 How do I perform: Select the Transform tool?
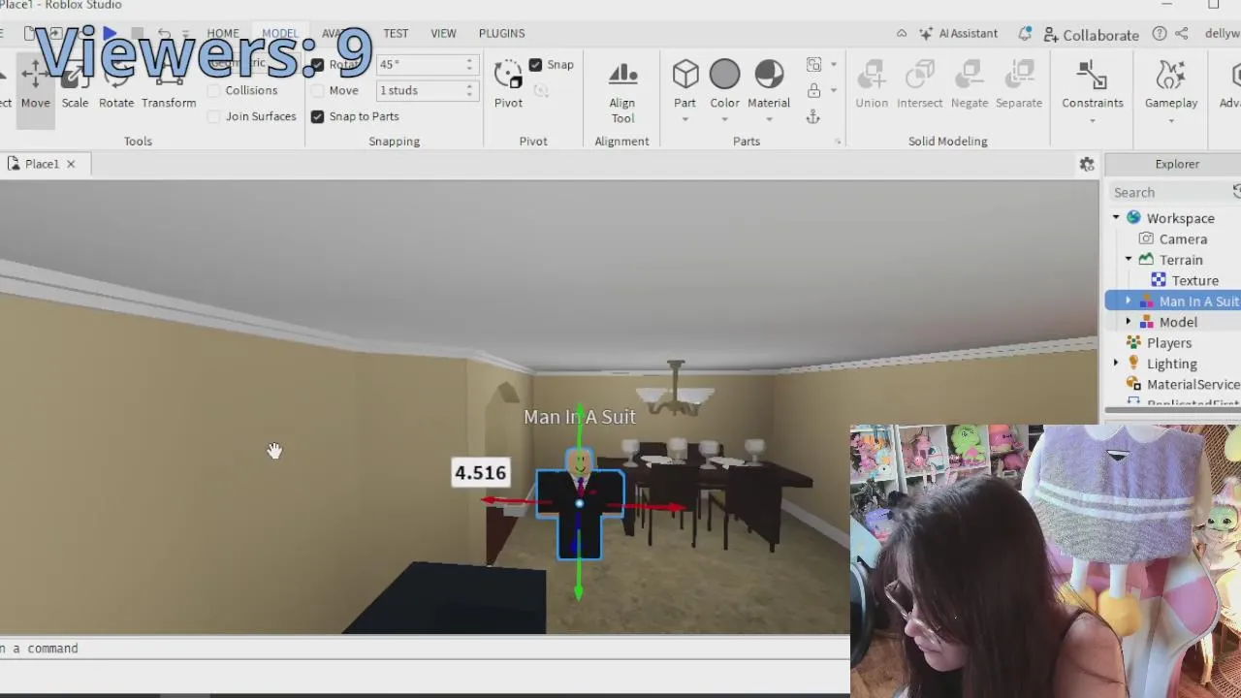(x=169, y=85)
